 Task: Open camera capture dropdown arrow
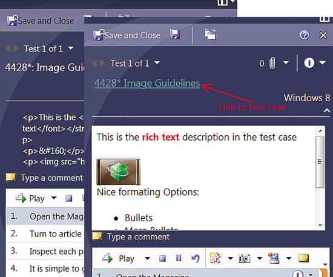pos(259,258)
